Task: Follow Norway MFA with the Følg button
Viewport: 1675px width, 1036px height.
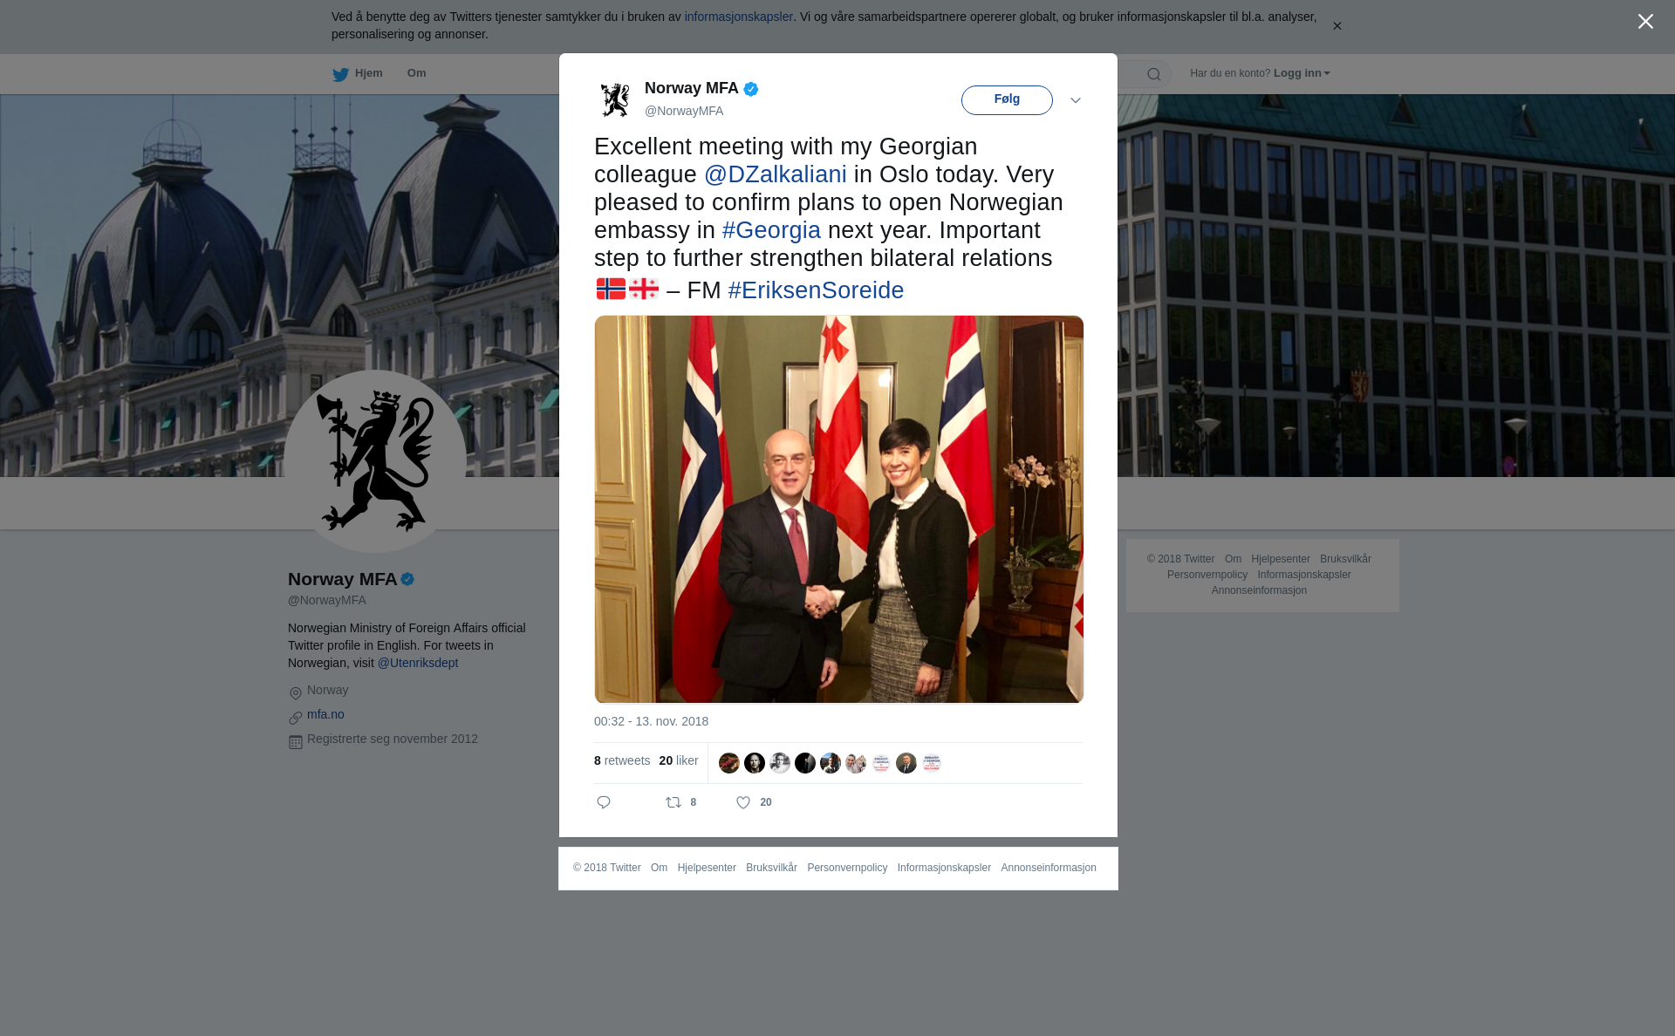Action: (1007, 99)
